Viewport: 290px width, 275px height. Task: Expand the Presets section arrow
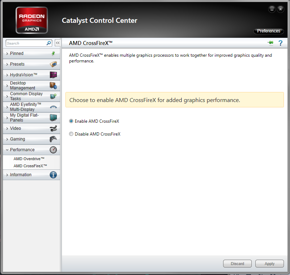click(7, 64)
